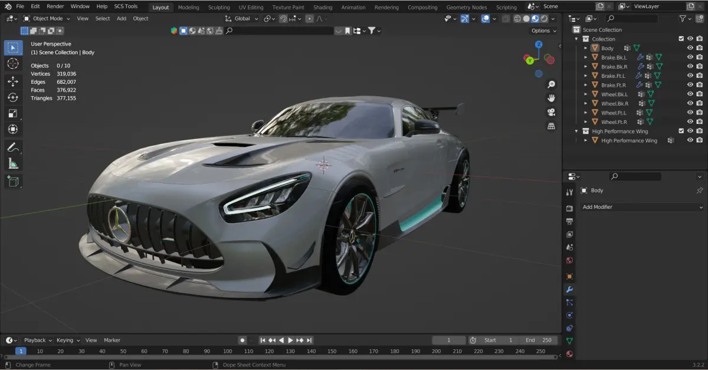This screenshot has width=708, height=370.
Task: Open the viewport shading options dropdown arrow
Action: click(x=554, y=18)
